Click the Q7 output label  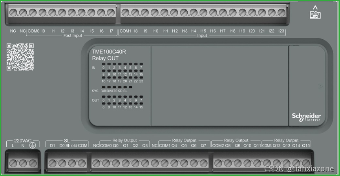click(x=203, y=146)
